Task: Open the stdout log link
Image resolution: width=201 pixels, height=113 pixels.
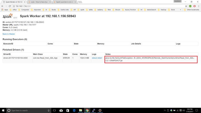Action: (x=94, y=58)
